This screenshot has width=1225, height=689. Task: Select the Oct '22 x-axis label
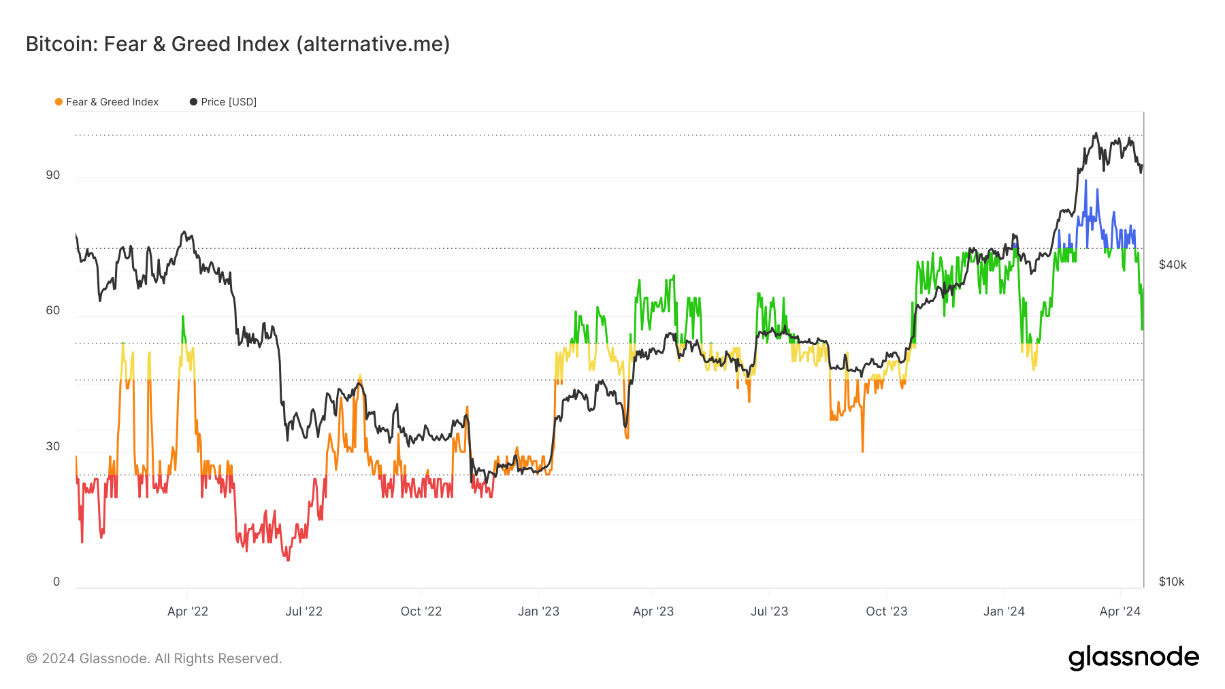coord(421,611)
